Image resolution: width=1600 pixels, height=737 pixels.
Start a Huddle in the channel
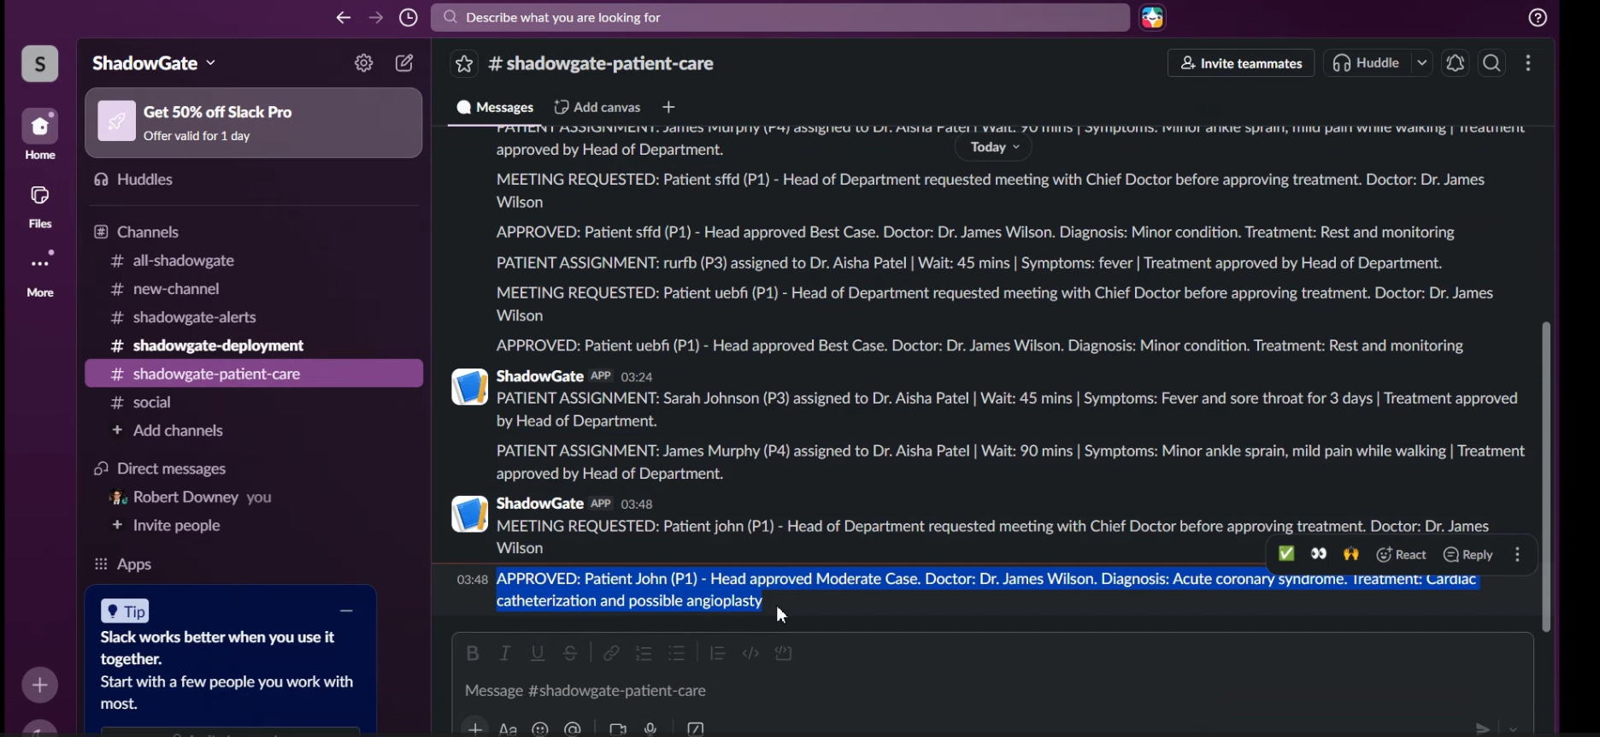point(1367,63)
